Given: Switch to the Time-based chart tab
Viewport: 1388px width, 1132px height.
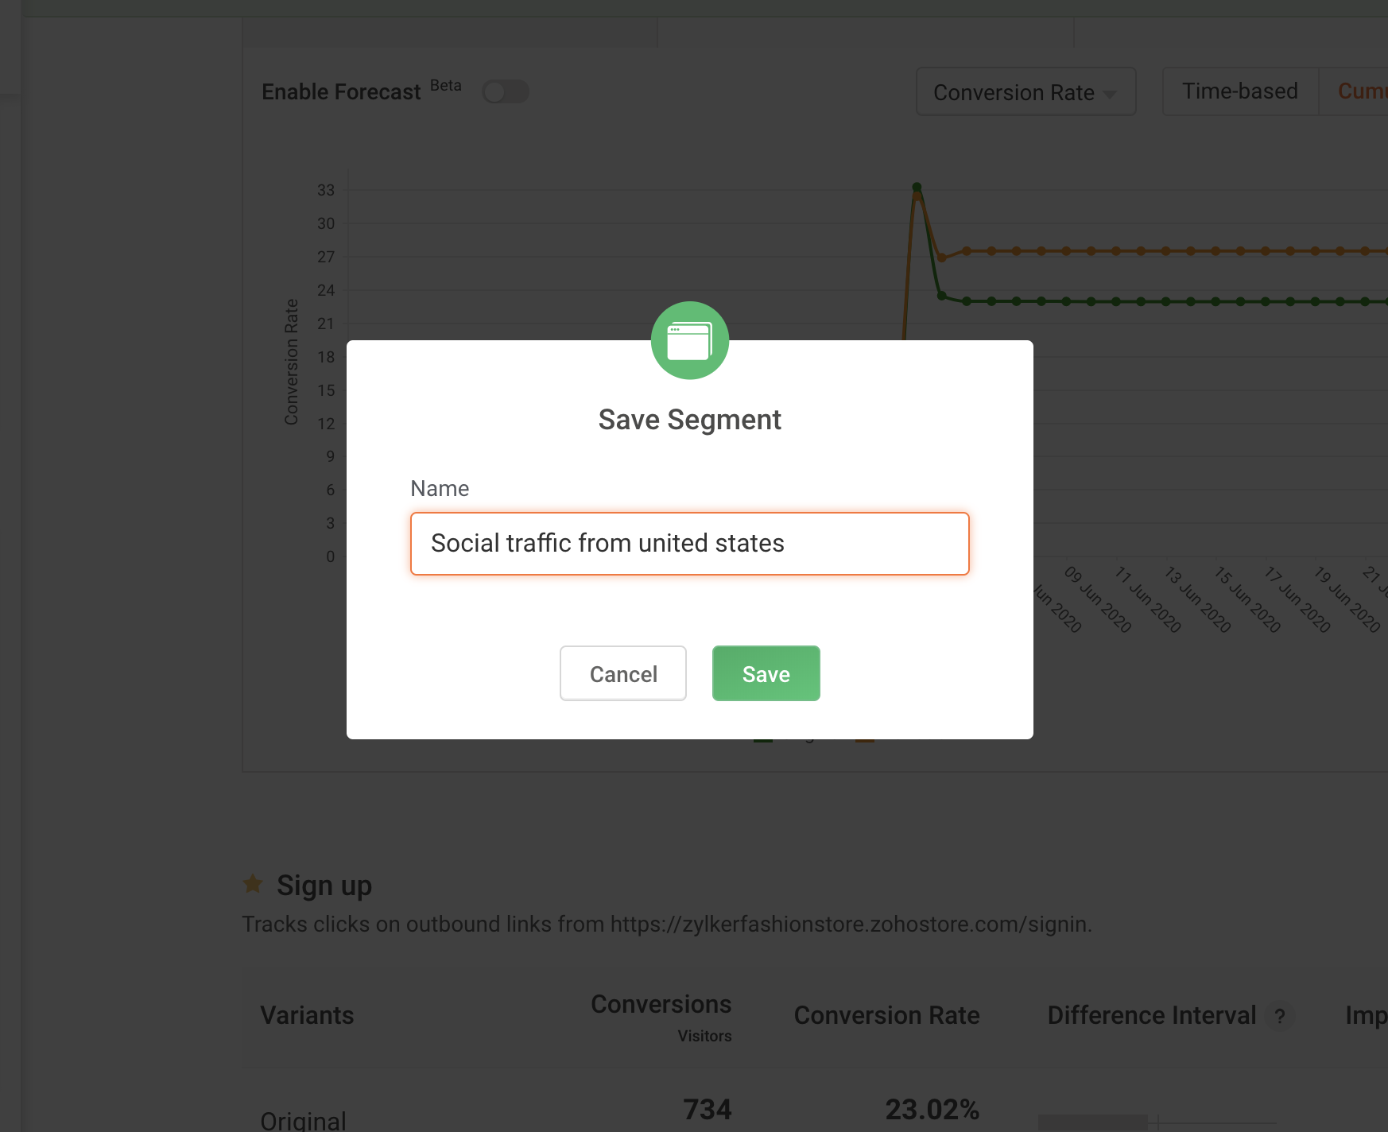Looking at the screenshot, I should coord(1239,91).
